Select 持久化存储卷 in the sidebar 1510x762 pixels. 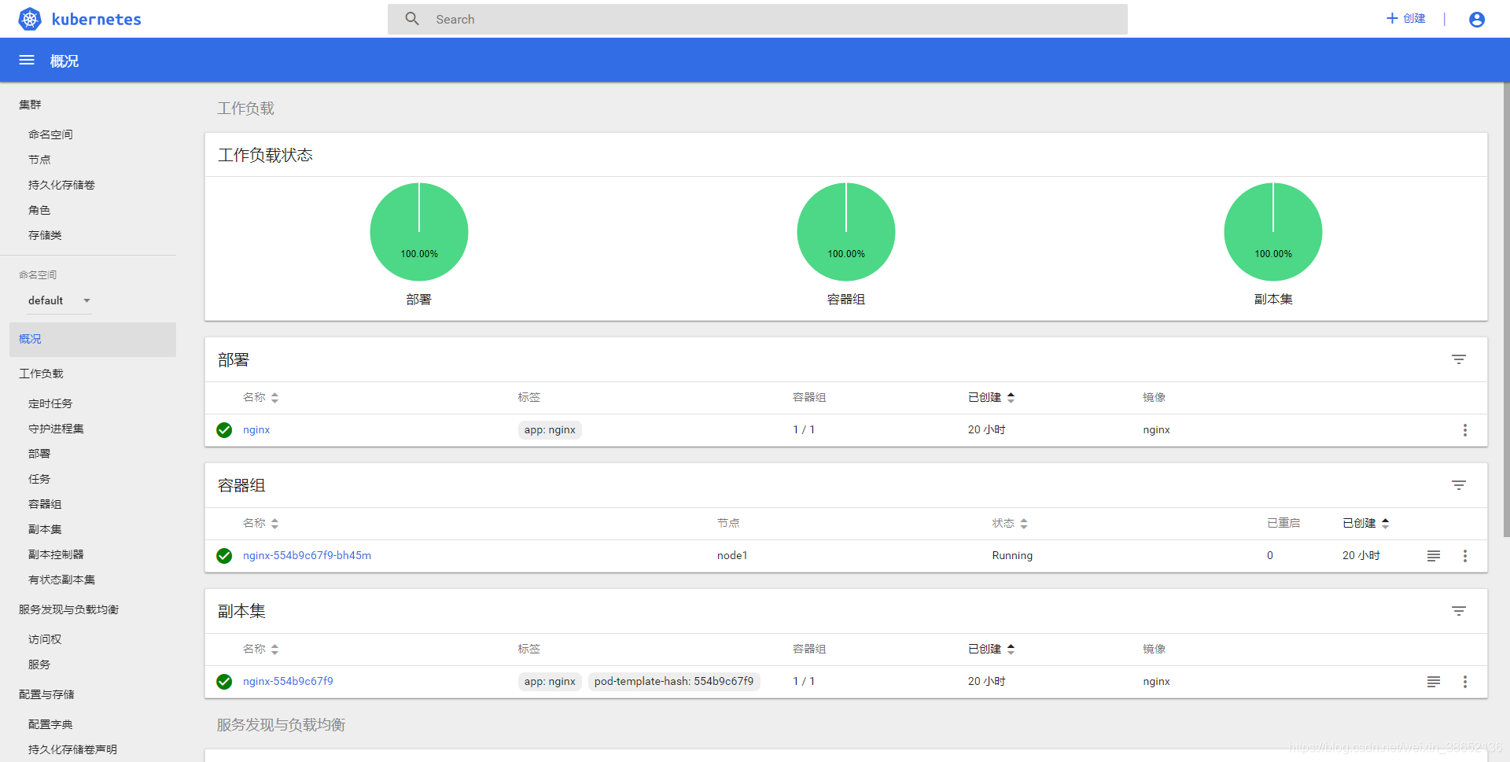[x=61, y=185]
